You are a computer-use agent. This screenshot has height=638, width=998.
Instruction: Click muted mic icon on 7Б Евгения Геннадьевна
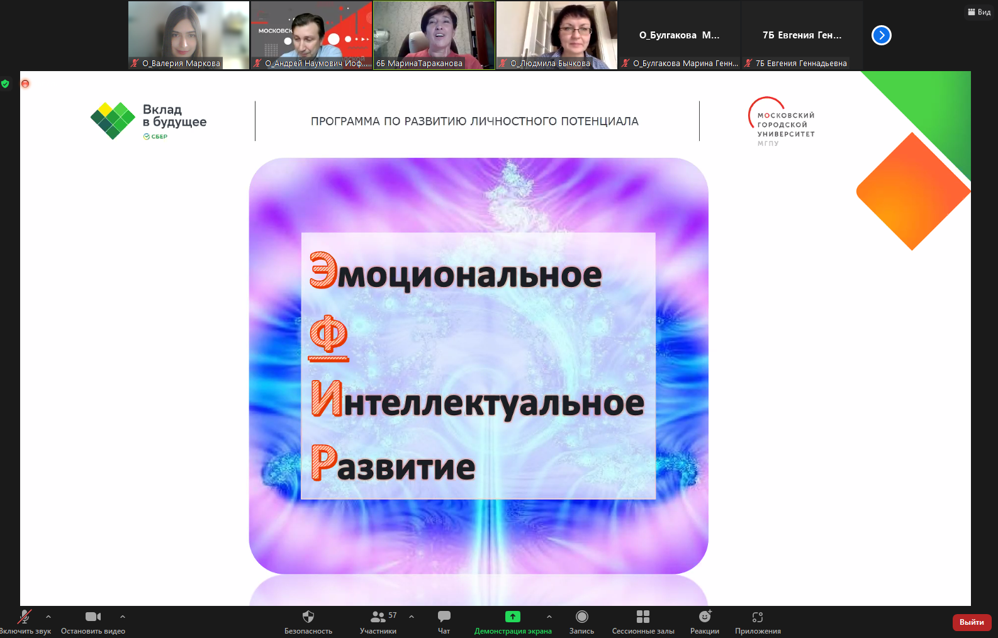point(748,63)
